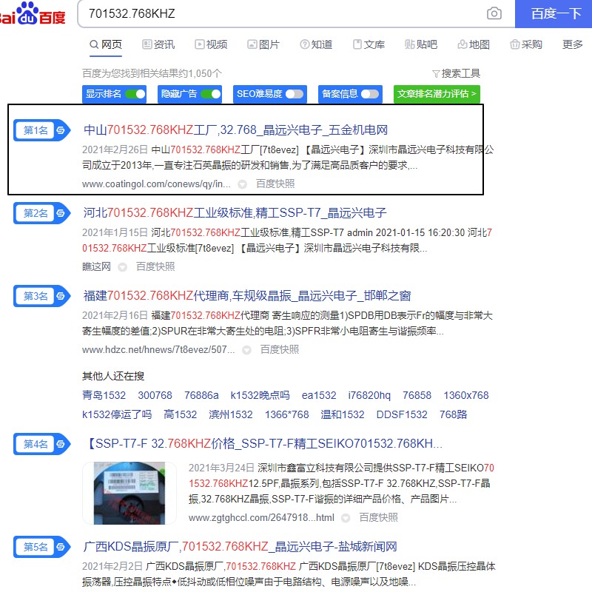The height and width of the screenshot is (592, 592).
Task: Click related search k1532晚点吗
Action: coord(260,395)
